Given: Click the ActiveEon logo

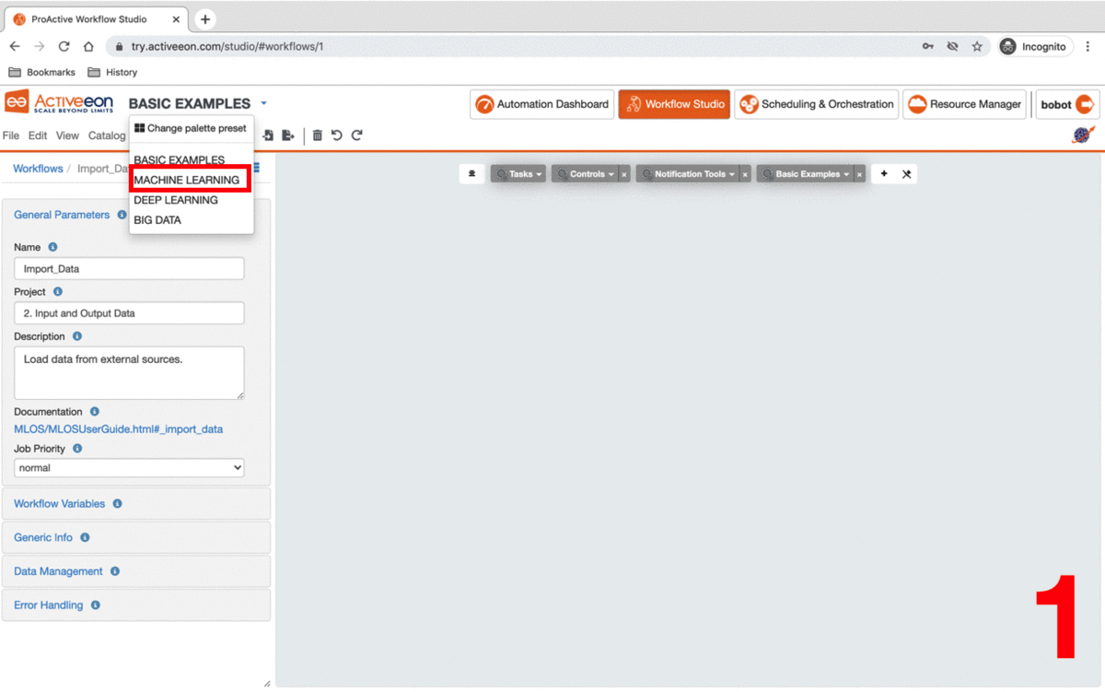Looking at the screenshot, I should click(x=60, y=102).
